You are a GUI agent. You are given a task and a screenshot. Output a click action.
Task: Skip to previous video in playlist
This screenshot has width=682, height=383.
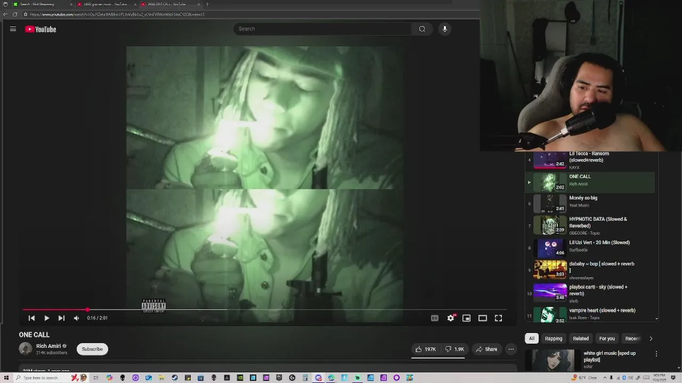click(31, 318)
